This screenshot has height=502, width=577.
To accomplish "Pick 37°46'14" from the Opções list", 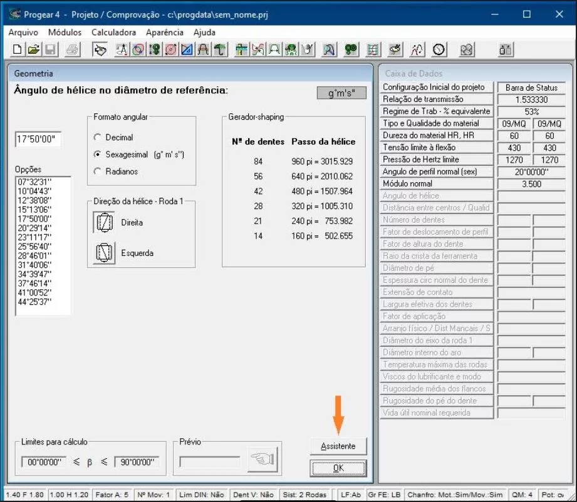I will 34,284.
